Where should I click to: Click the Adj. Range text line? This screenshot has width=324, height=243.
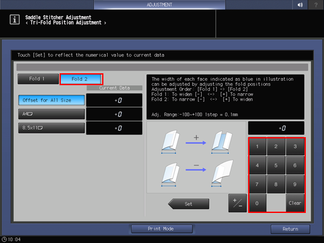[195, 115]
